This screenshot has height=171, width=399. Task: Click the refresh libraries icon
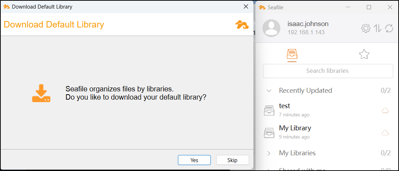(x=389, y=29)
